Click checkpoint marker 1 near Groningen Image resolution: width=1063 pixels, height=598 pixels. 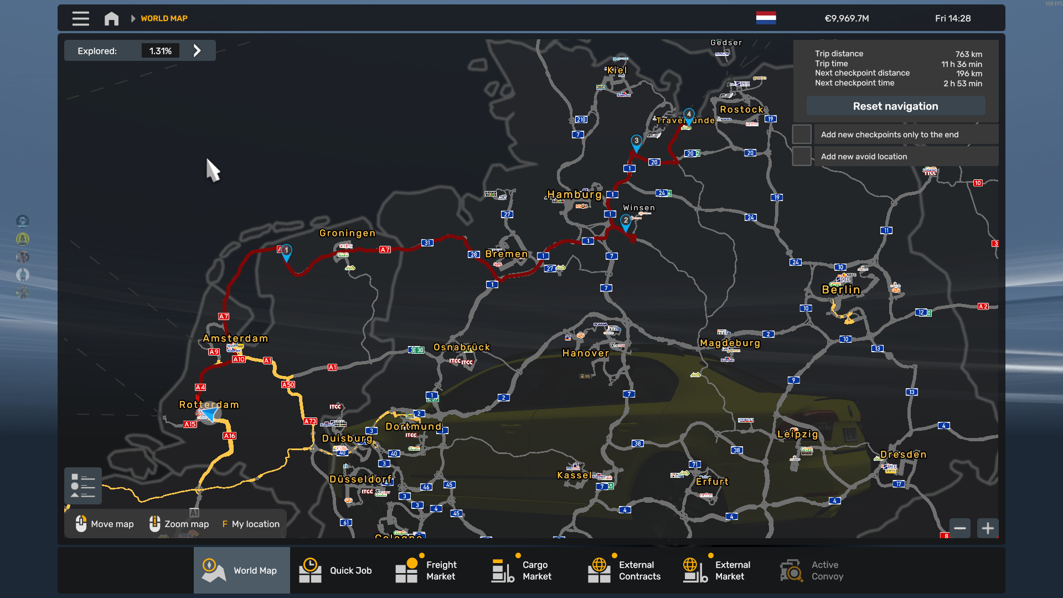tap(286, 252)
